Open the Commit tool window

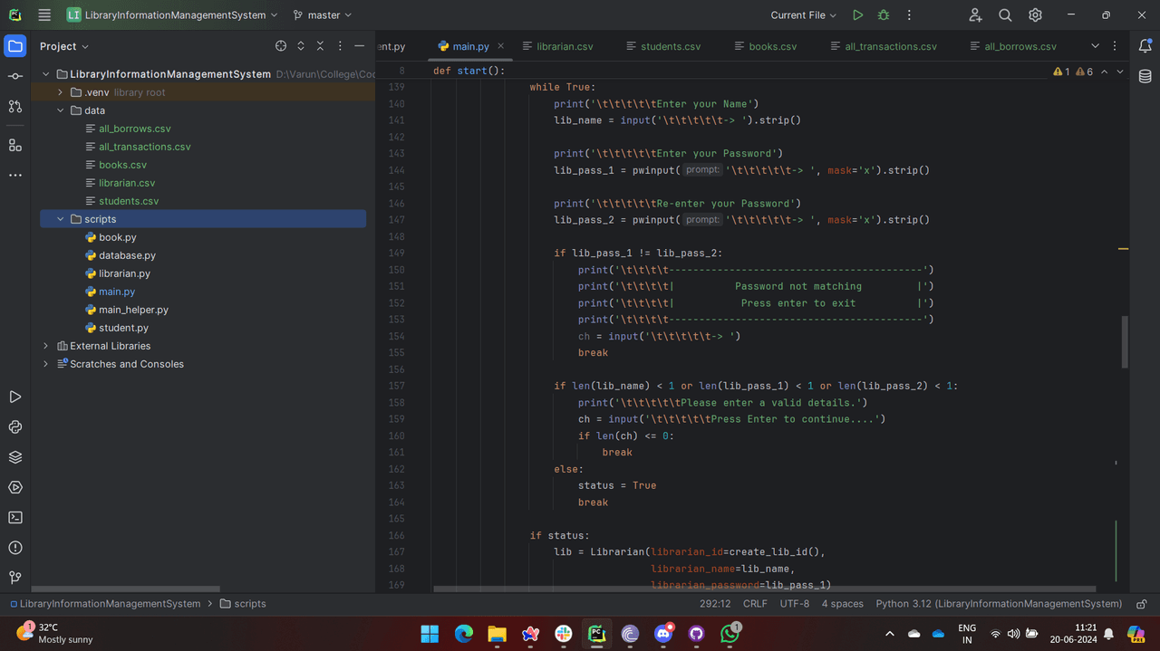(x=15, y=76)
